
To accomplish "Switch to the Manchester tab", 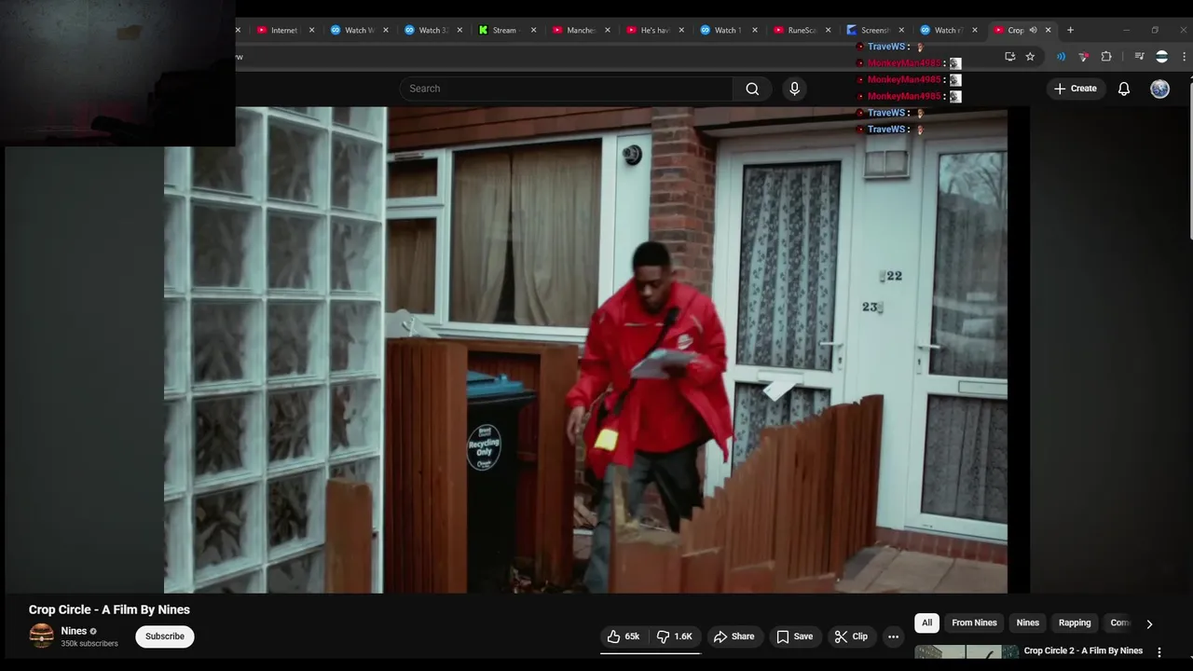I will (x=578, y=30).
